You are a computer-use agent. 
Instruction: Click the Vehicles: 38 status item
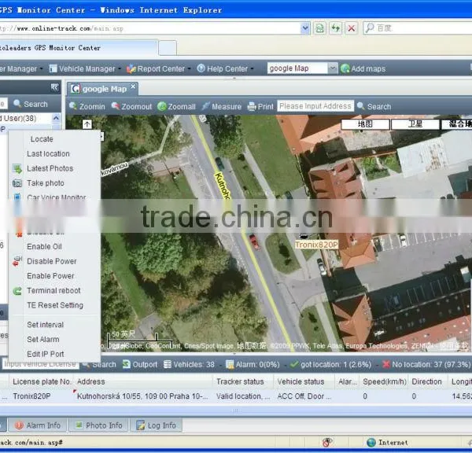189,364
